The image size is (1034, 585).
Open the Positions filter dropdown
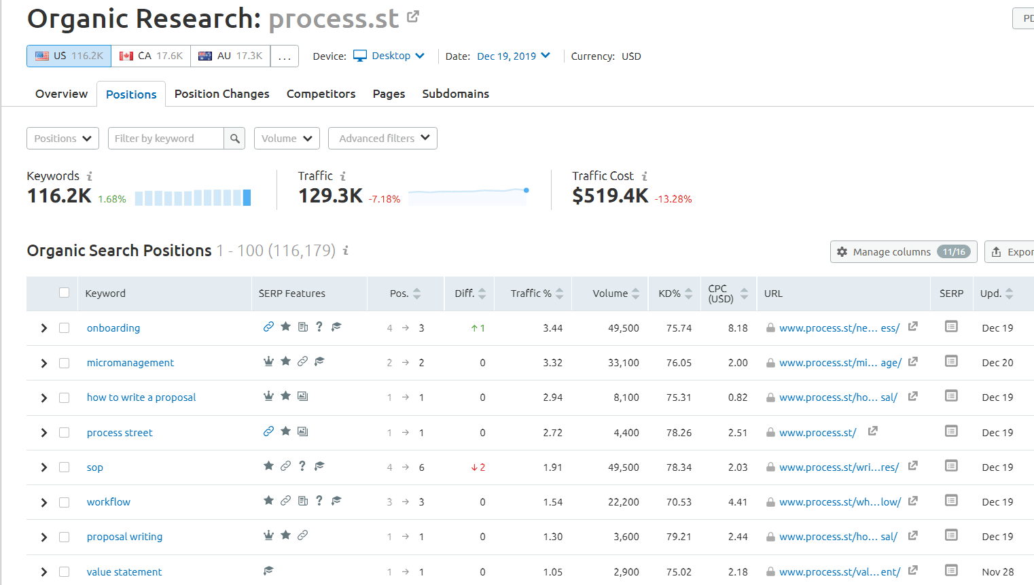(x=63, y=139)
